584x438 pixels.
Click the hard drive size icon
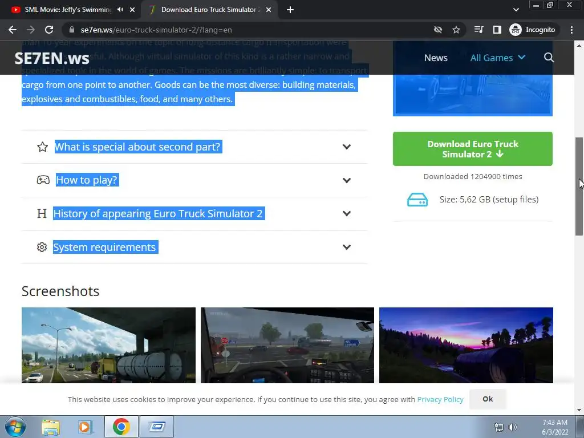tap(417, 200)
